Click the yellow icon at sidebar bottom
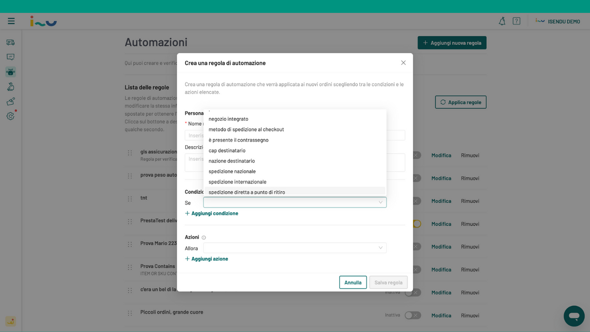This screenshot has width=590, height=332. [x=11, y=321]
